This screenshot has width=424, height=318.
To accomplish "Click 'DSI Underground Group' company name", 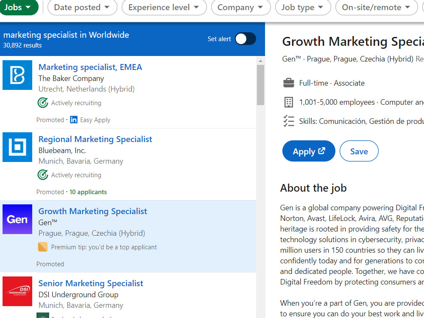I will [78, 295].
